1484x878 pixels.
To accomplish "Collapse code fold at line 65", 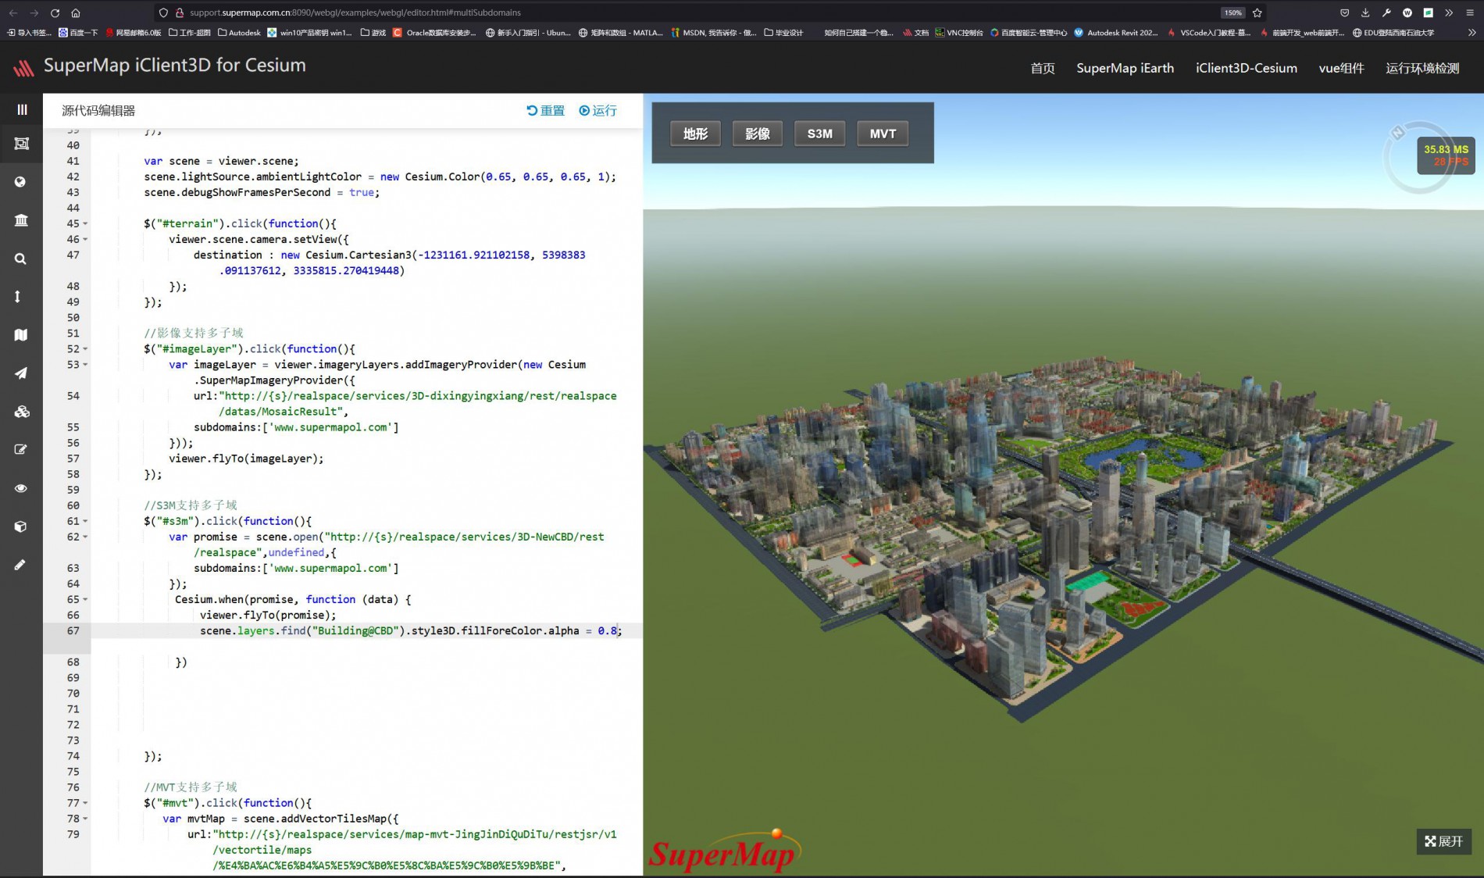I will pos(85,599).
